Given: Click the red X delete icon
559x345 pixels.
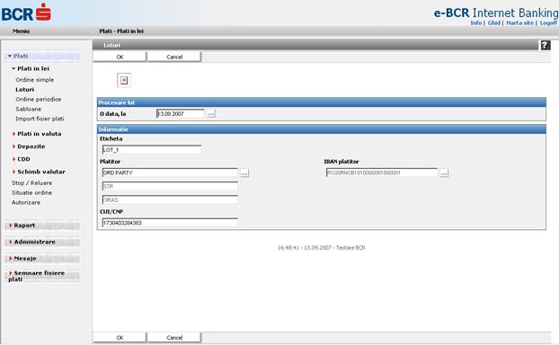Looking at the screenshot, I should pos(124,80).
